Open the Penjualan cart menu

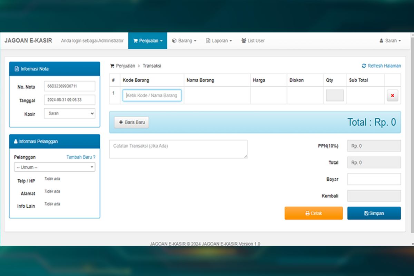click(148, 41)
